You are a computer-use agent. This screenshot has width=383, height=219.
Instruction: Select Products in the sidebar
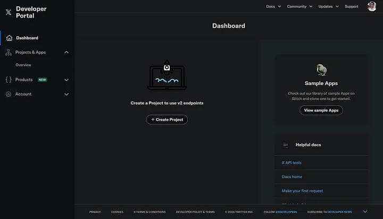[24, 80]
